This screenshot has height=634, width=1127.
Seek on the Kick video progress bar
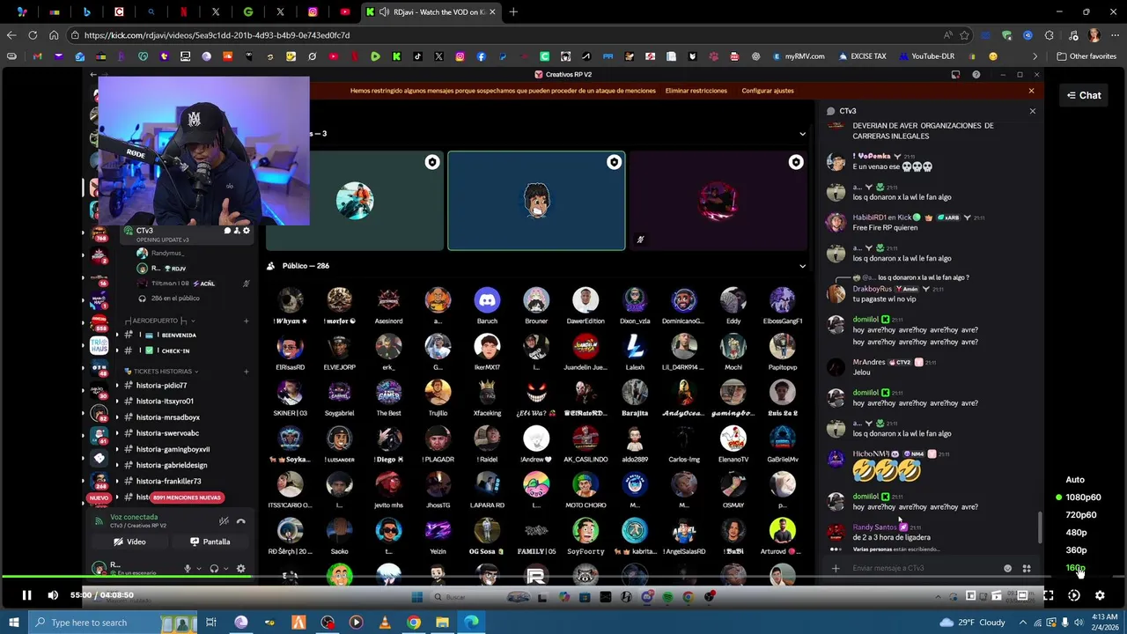coord(563,578)
